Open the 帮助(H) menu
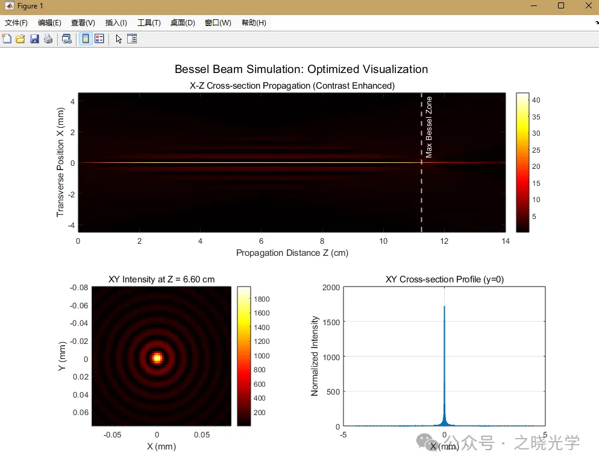Screen dimensions: 599x467 point(254,23)
